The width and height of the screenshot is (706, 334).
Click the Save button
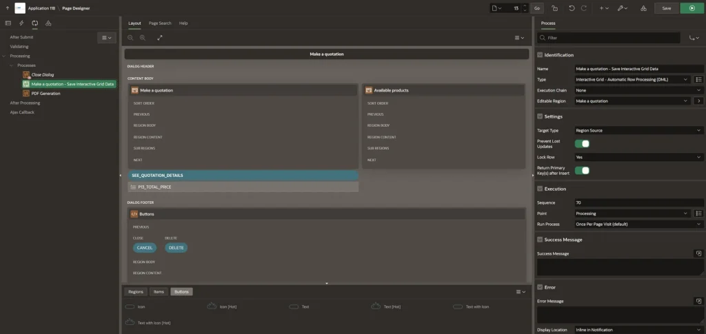tap(666, 8)
